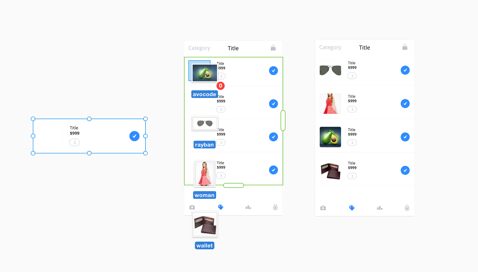Open the bar chart tab icon in right screen
Screen dimensions: 478x272
pos(380,208)
